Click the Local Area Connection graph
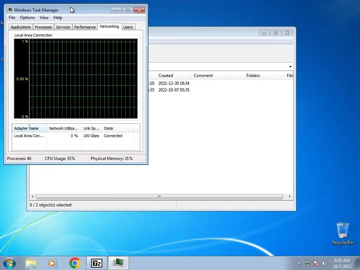 (x=76, y=79)
